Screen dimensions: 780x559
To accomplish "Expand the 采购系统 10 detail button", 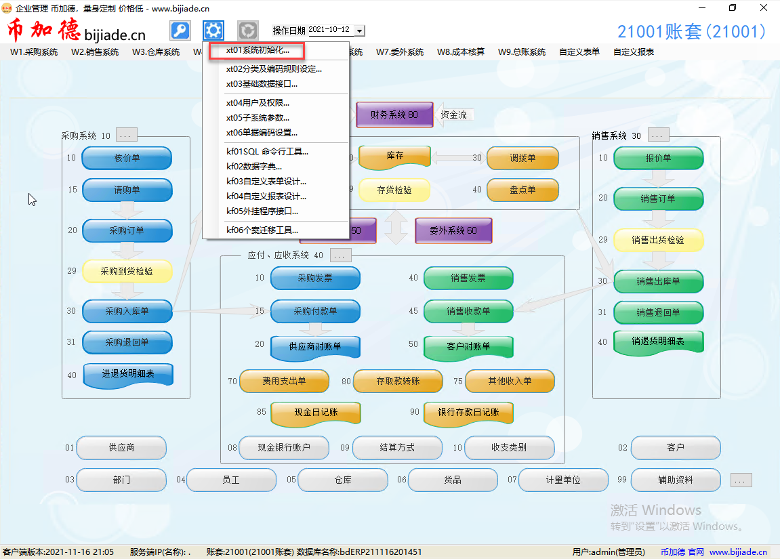I will coord(126,134).
